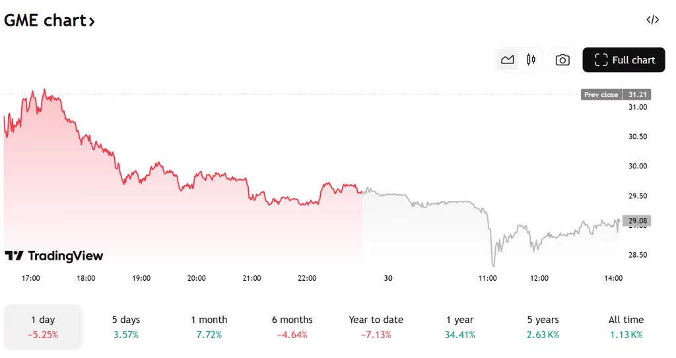Switch to candlestick chart style
The height and width of the screenshot is (358, 676).
coord(531,60)
